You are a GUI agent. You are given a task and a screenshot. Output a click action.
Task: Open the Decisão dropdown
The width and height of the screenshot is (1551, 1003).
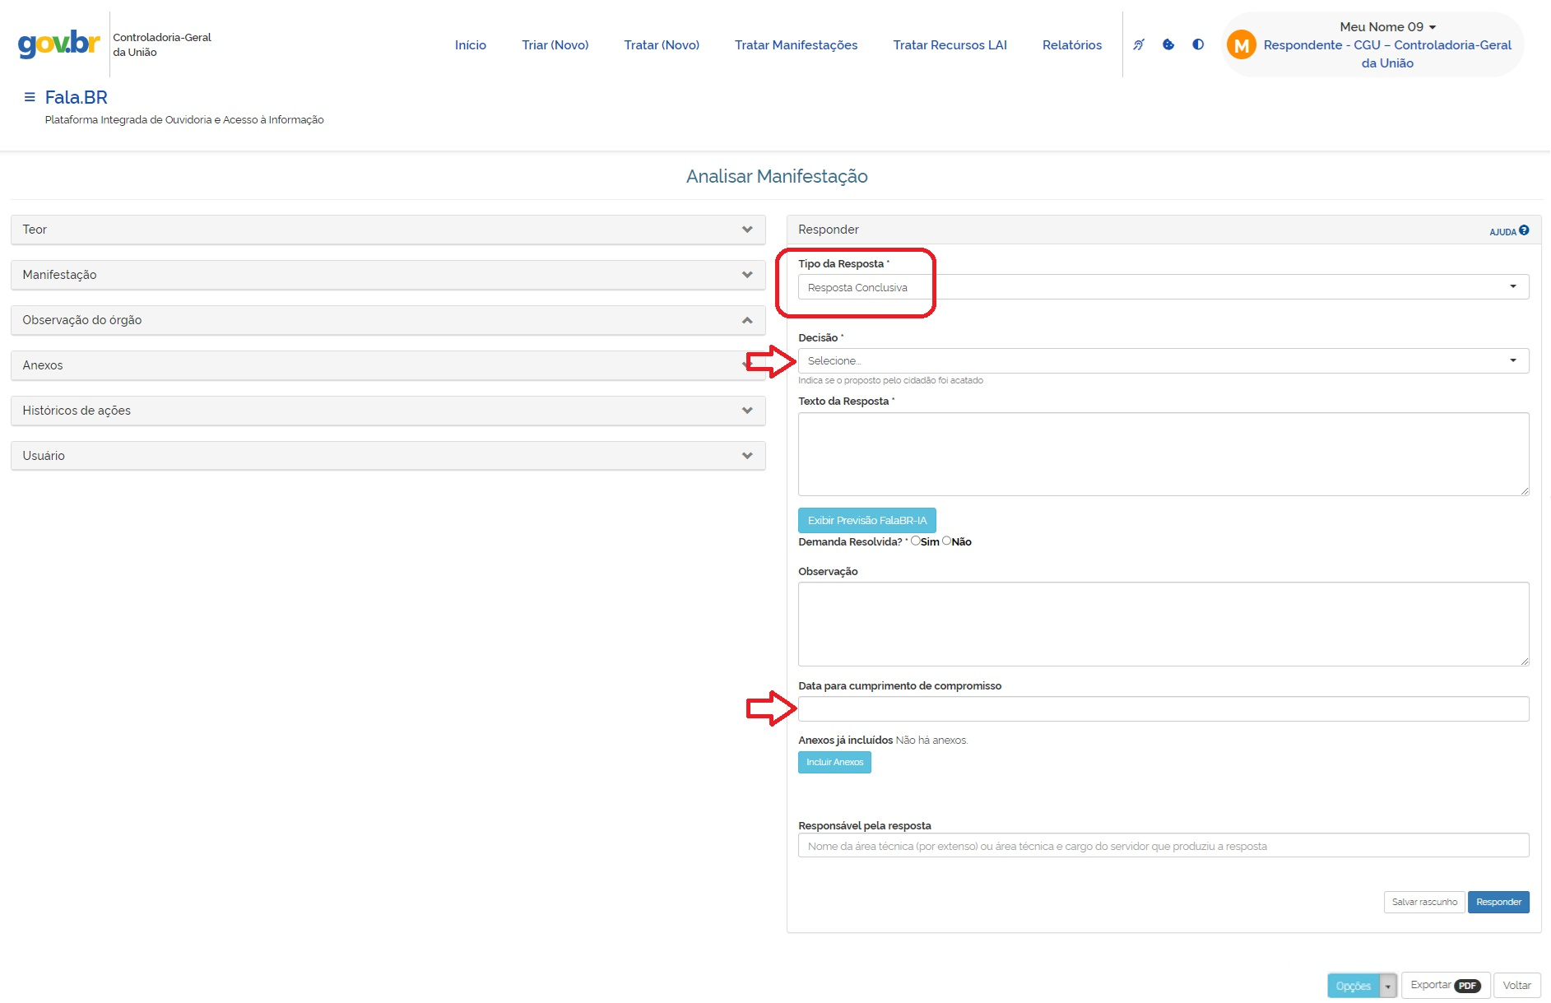pyautogui.click(x=1163, y=361)
